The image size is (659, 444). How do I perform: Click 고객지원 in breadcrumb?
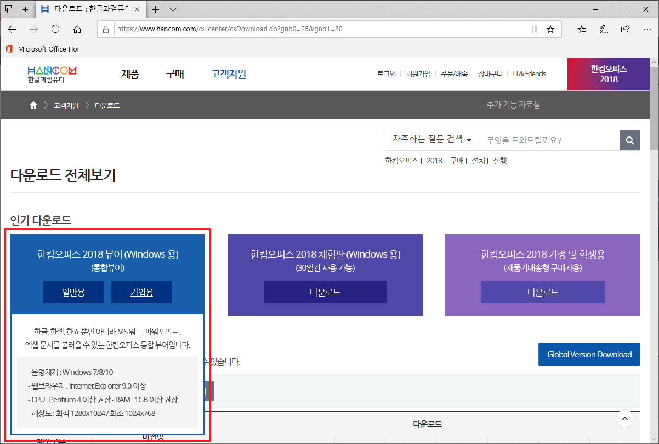pos(66,105)
